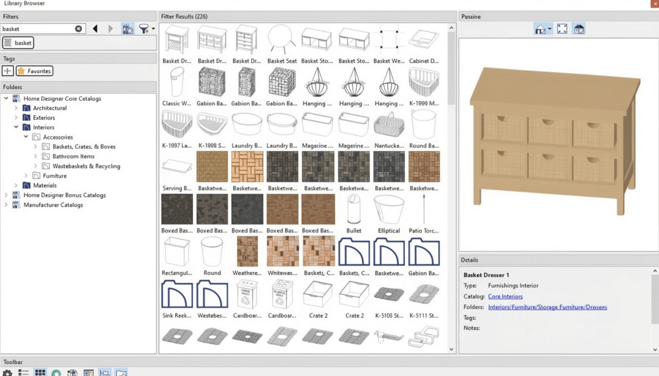Select the Crate 2 item beside Cardboar...
Screen dimensions: 659x376
318,299
